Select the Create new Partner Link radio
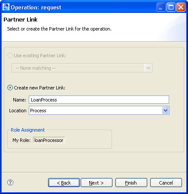The height and width of the screenshot is (194, 188). pos(10,88)
